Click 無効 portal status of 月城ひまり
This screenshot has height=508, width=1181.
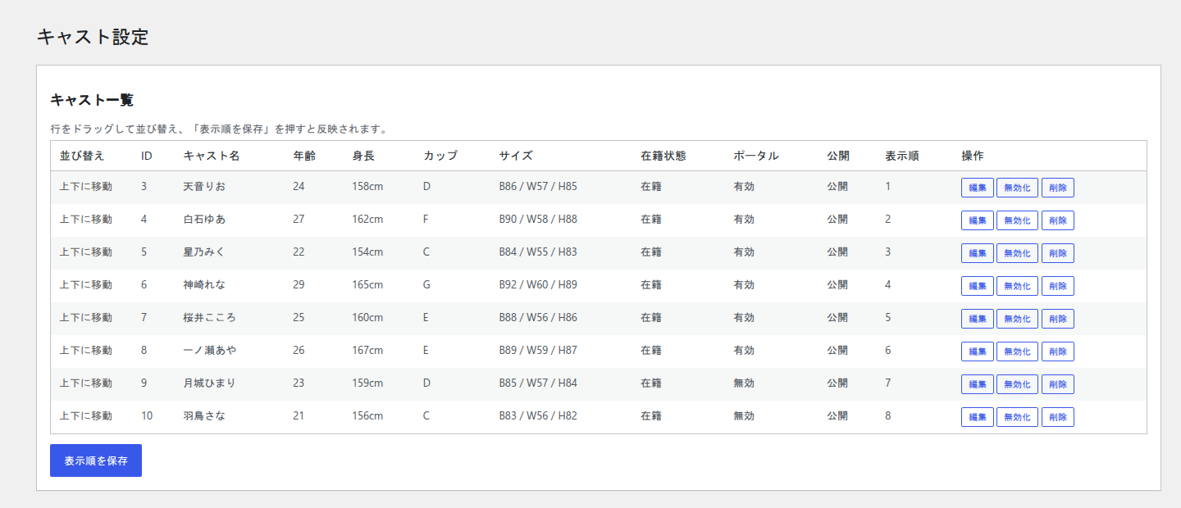point(744,383)
